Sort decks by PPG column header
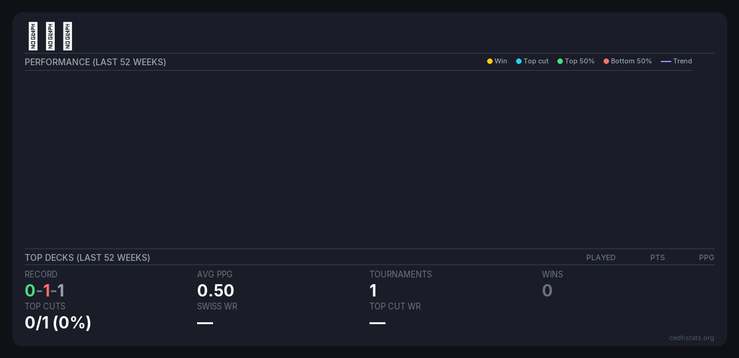Image resolution: width=739 pixels, height=358 pixels. point(706,258)
